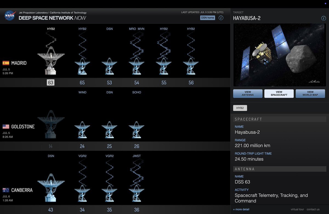
Task: Select Madrid antenna dish 54
Action: click(x=137, y=66)
